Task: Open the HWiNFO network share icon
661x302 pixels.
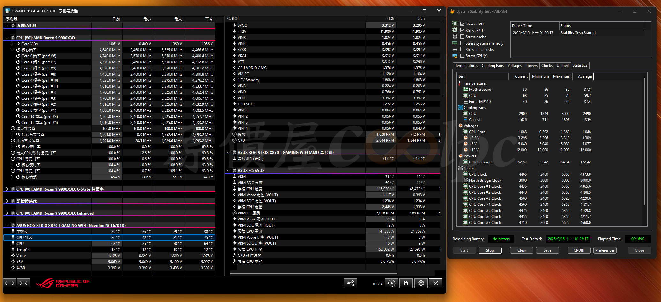Action: pyautogui.click(x=350, y=283)
